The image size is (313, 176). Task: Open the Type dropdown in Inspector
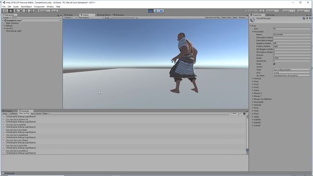(292, 70)
